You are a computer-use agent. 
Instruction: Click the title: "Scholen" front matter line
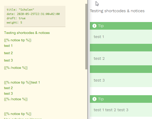[x=20, y=10]
